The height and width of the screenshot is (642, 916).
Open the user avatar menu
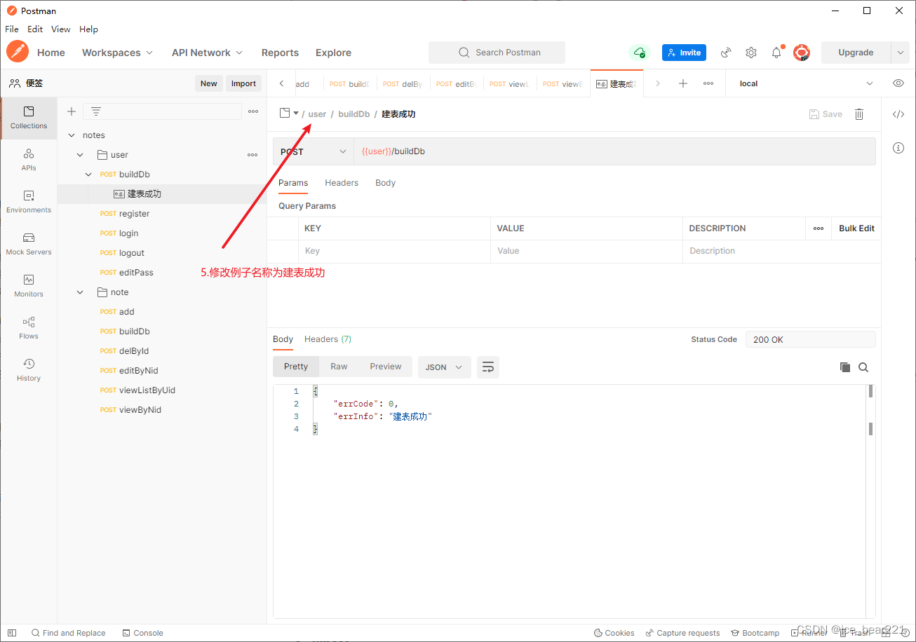tap(802, 53)
